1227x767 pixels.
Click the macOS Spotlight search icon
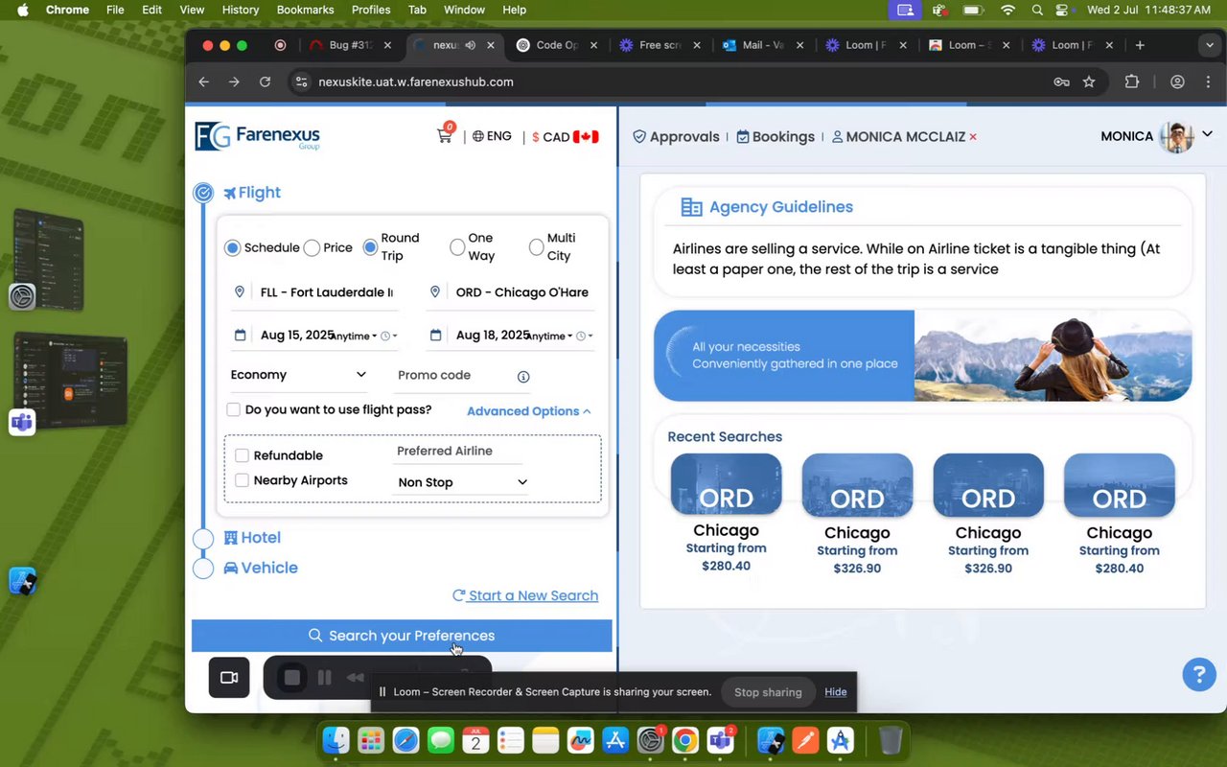[1037, 10]
